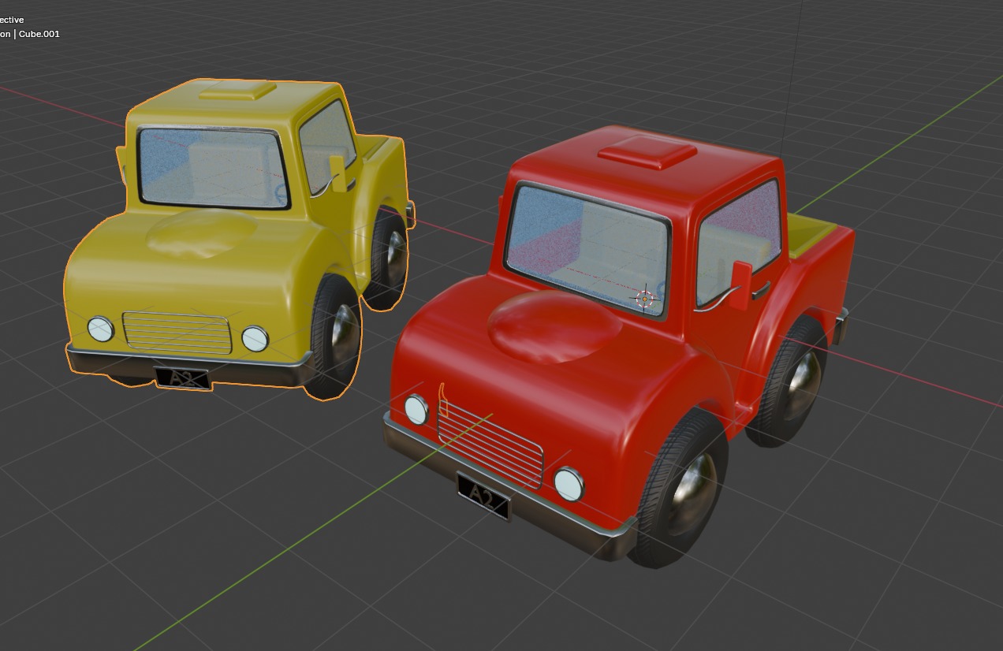Image resolution: width=1003 pixels, height=651 pixels.
Task: Click the yellow truck's windshield glass
Action: click(x=214, y=168)
